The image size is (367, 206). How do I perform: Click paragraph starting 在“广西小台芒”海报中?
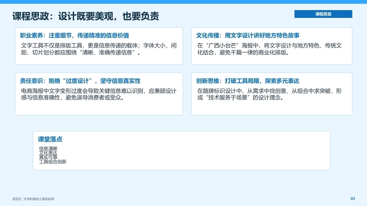tap(269, 49)
